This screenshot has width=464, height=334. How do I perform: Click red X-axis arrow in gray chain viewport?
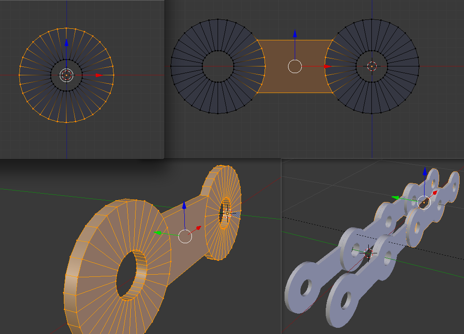point(435,193)
